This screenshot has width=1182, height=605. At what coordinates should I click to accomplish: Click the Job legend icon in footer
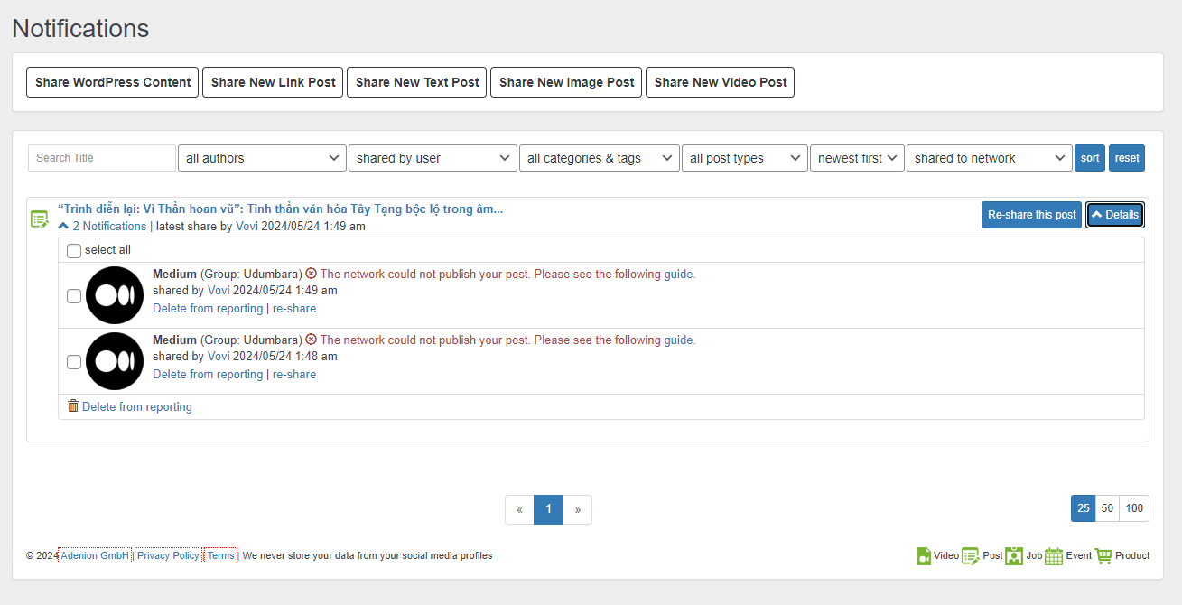[1014, 556]
